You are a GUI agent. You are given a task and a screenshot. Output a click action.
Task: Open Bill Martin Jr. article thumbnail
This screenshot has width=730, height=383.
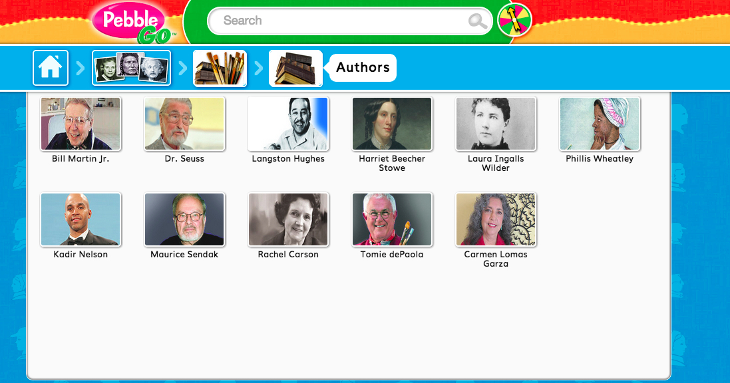point(81,124)
